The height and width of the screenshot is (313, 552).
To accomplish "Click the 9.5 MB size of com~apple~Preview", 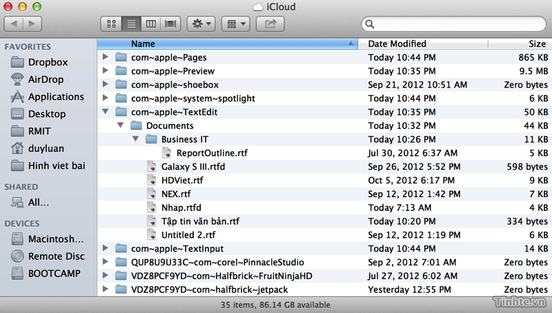I will point(533,71).
